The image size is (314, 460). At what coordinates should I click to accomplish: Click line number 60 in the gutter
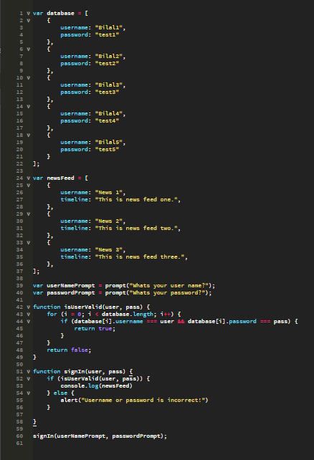[x=19, y=436]
